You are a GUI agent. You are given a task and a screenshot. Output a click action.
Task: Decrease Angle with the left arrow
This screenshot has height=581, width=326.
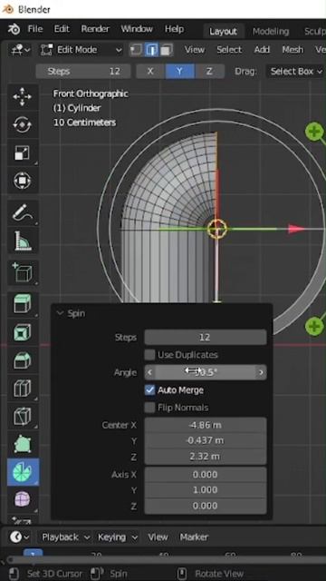click(149, 372)
